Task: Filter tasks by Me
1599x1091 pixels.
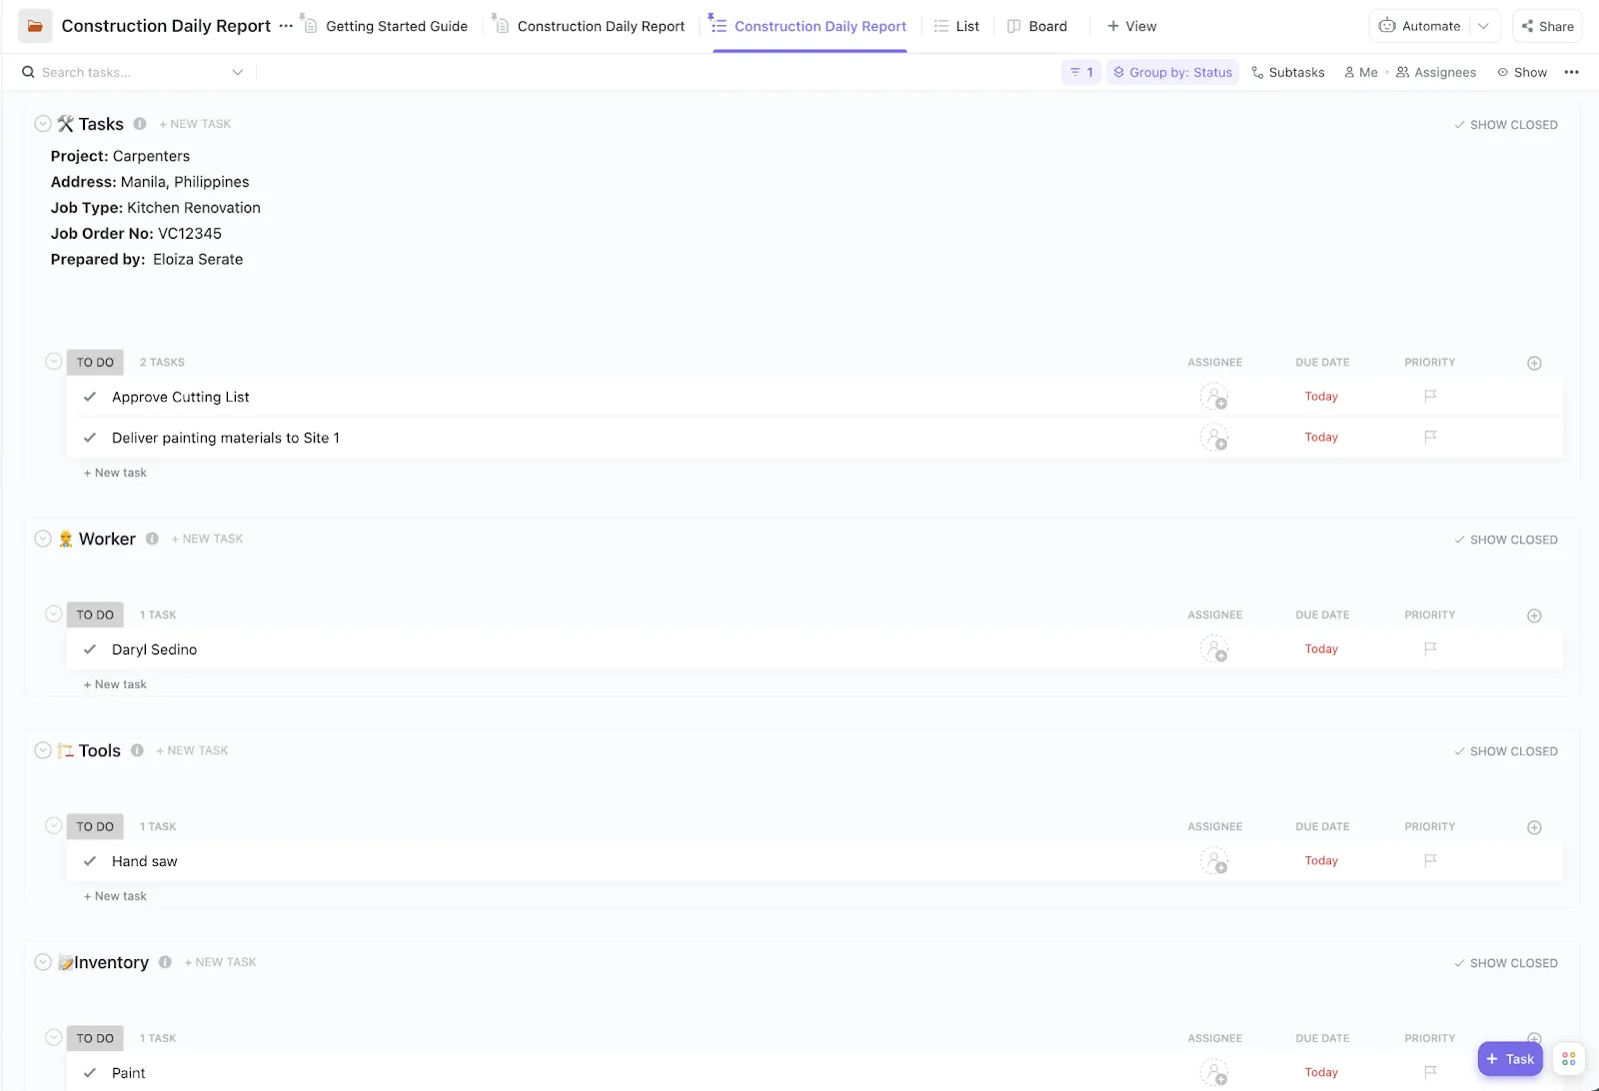Action: click(1361, 72)
